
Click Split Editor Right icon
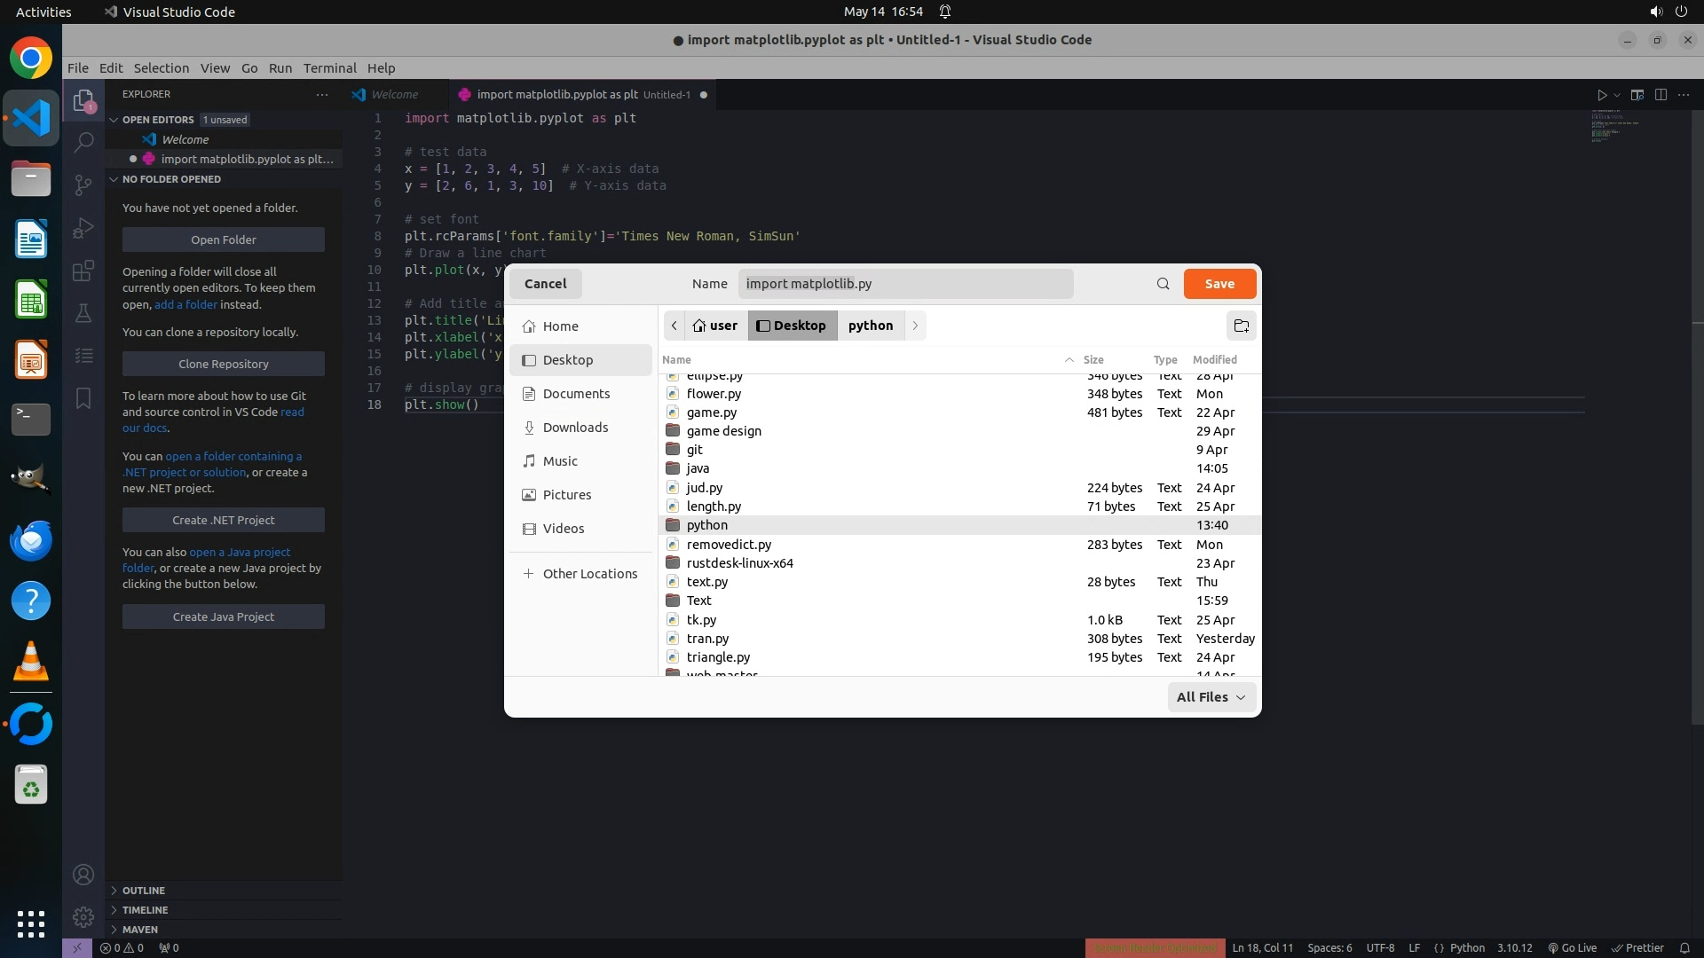[x=1661, y=95]
